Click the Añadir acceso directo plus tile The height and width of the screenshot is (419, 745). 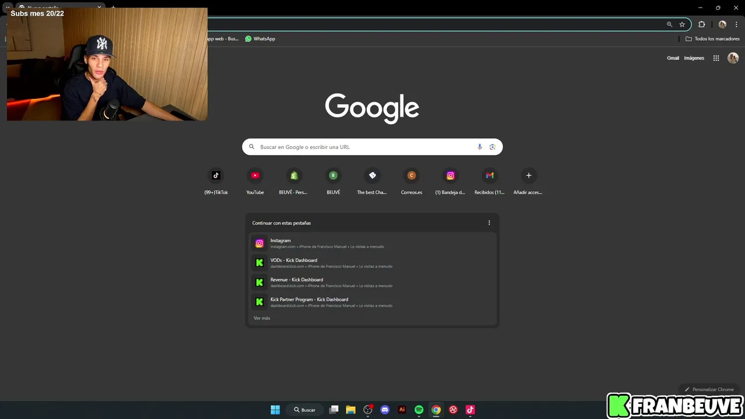[528, 182]
